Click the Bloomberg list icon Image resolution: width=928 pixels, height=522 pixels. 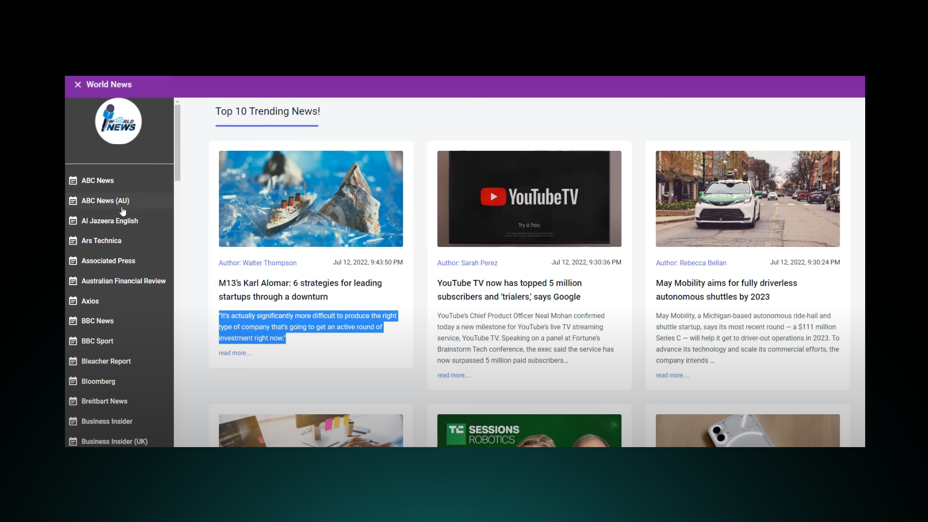pyautogui.click(x=73, y=381)
